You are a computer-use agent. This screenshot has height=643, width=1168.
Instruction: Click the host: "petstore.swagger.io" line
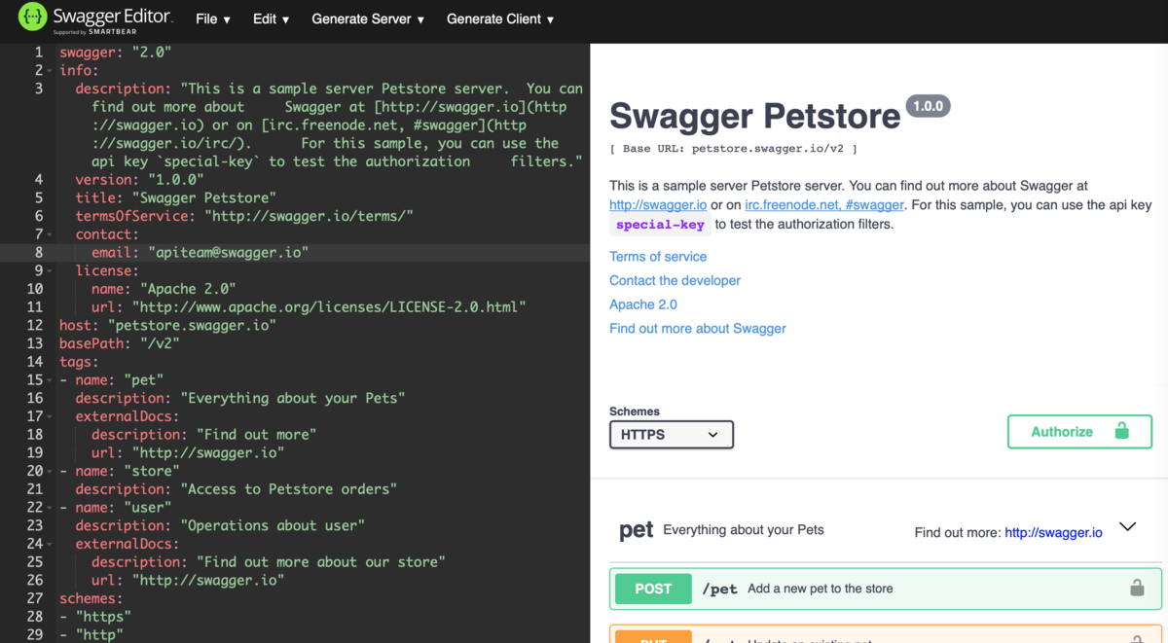[167, 325]
